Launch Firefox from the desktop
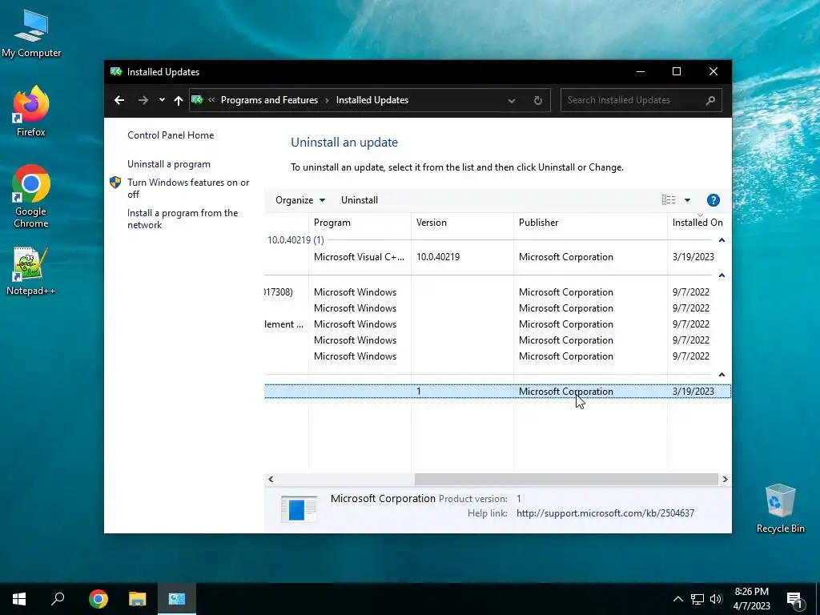The height and width of the screenshot is (615, 820). coord(31,111)
